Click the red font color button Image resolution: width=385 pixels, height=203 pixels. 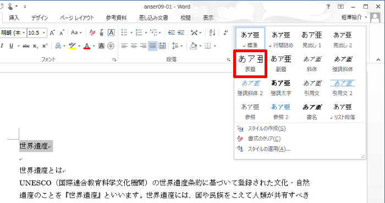point(87,46)
